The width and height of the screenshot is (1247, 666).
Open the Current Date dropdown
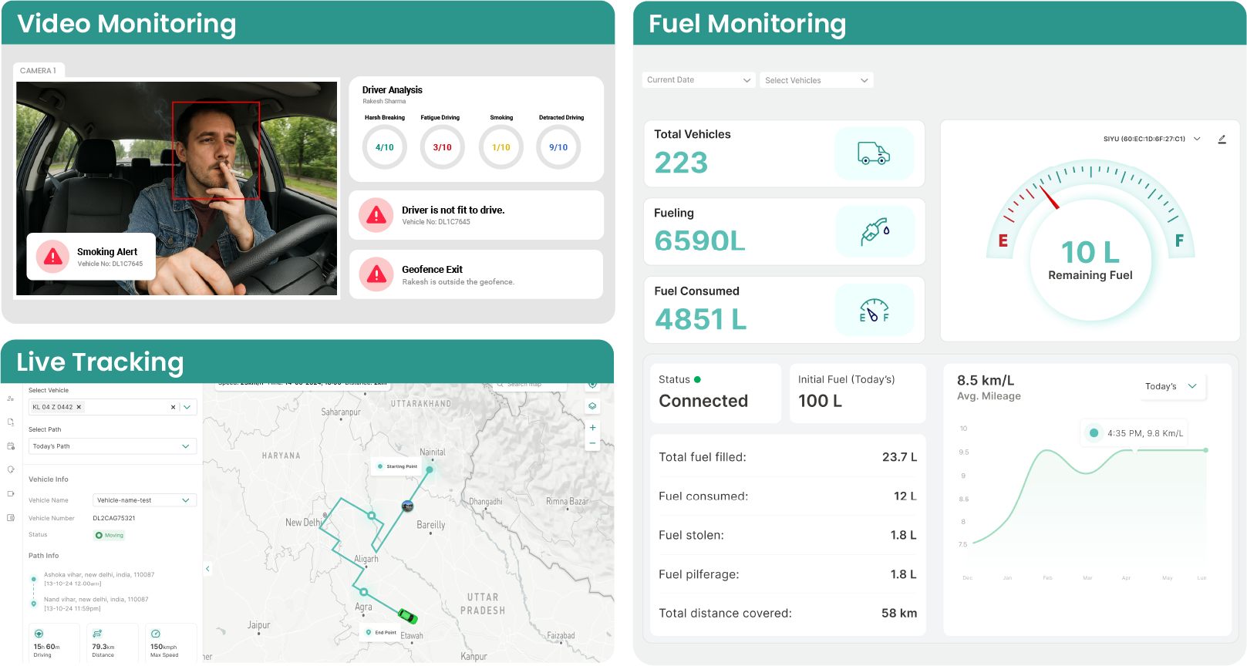coord(698,80)
